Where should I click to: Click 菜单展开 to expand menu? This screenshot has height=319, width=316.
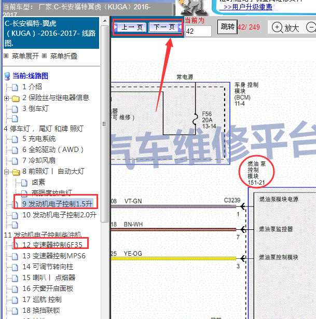pyautogui.click(x=25, y=56)
